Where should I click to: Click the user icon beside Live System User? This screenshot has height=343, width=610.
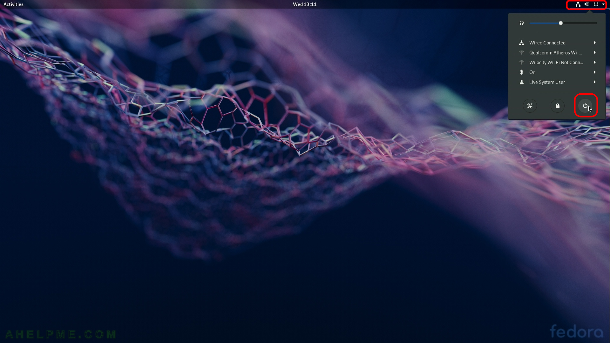tap(521, 82)
